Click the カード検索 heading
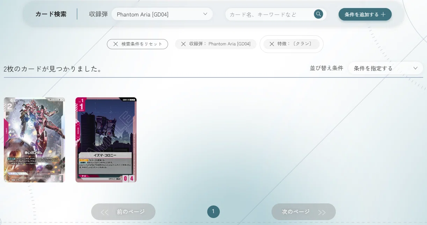Screen dimensions: 427x225 (x=51, y=14)
